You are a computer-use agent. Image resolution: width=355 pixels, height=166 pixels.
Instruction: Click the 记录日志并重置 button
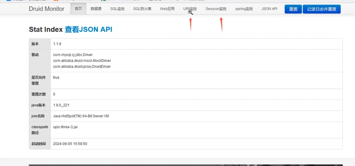pyautogui.click(x=322, y=9)
